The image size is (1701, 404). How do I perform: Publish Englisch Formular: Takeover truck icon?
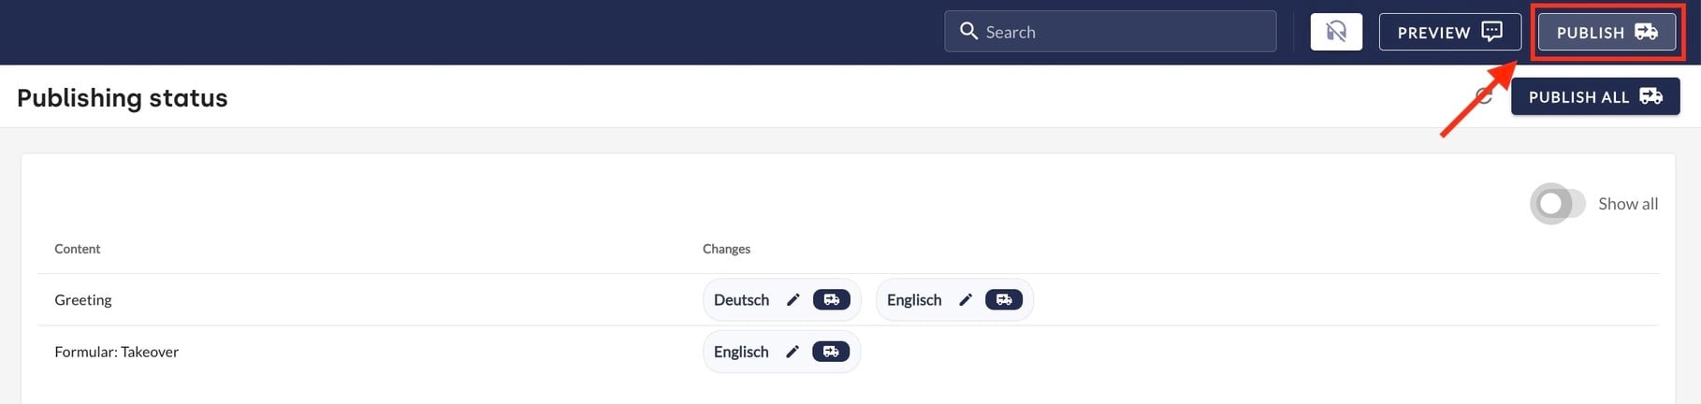pyautogui.click(x=831, y=352)
